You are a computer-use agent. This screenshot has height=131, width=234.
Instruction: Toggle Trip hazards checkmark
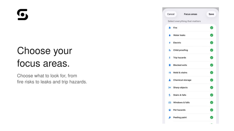[x=211, y=58]
